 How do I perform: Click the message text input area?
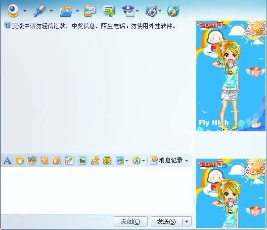tap(96, 190)
